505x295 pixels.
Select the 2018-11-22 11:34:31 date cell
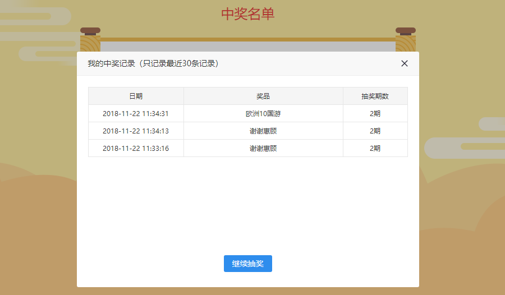(136, 114)
